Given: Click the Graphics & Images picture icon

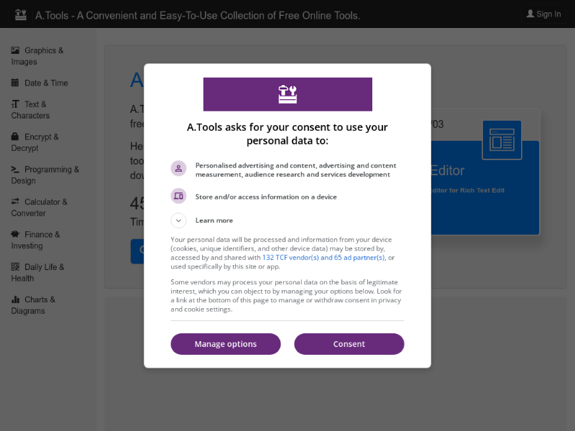Looking at the screenshot, I should (x=15, y=50).
